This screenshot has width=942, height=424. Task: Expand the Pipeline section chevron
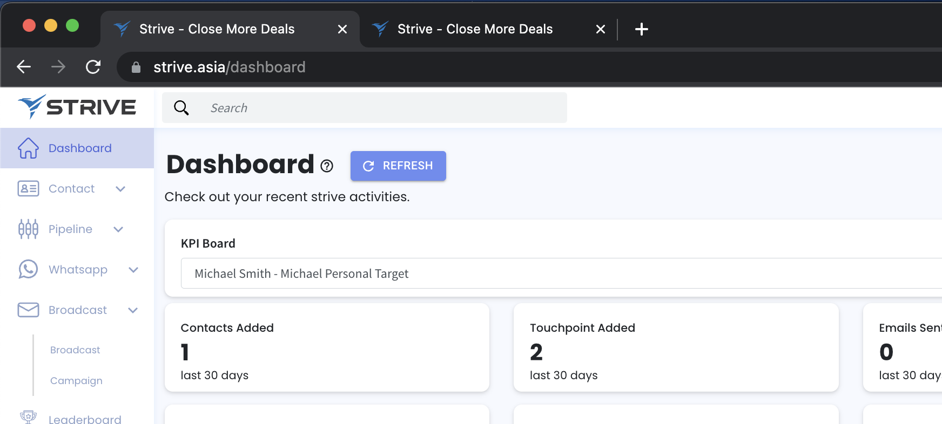tap(118, 230)
